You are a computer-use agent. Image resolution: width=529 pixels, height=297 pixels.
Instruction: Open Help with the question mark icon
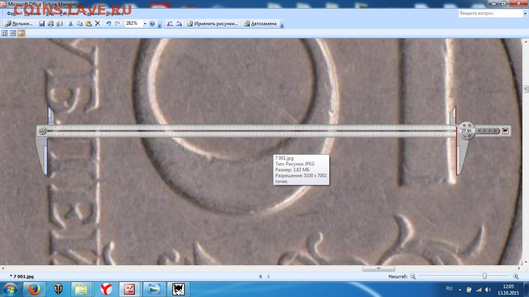pyautogui.click(x=152, y=24)
